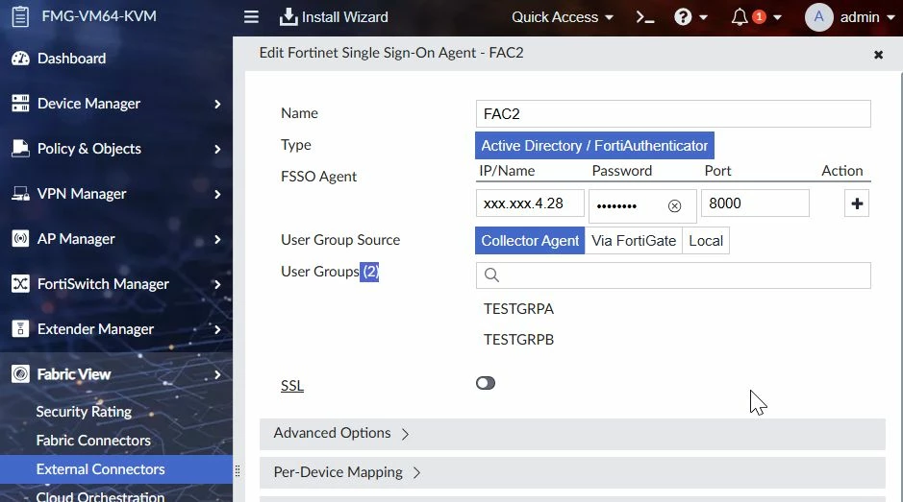Click the FortiSwitch Manager icon
Screen dimensions: 903x502
(x=20, y=283)
